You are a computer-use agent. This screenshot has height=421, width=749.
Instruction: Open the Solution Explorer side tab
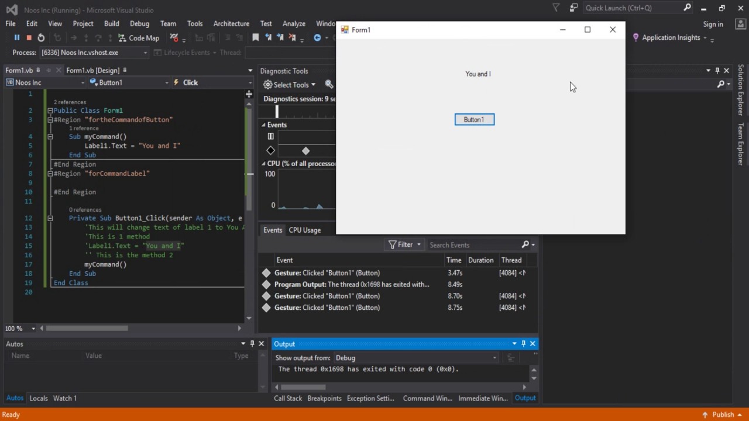(x=741, y=90)
